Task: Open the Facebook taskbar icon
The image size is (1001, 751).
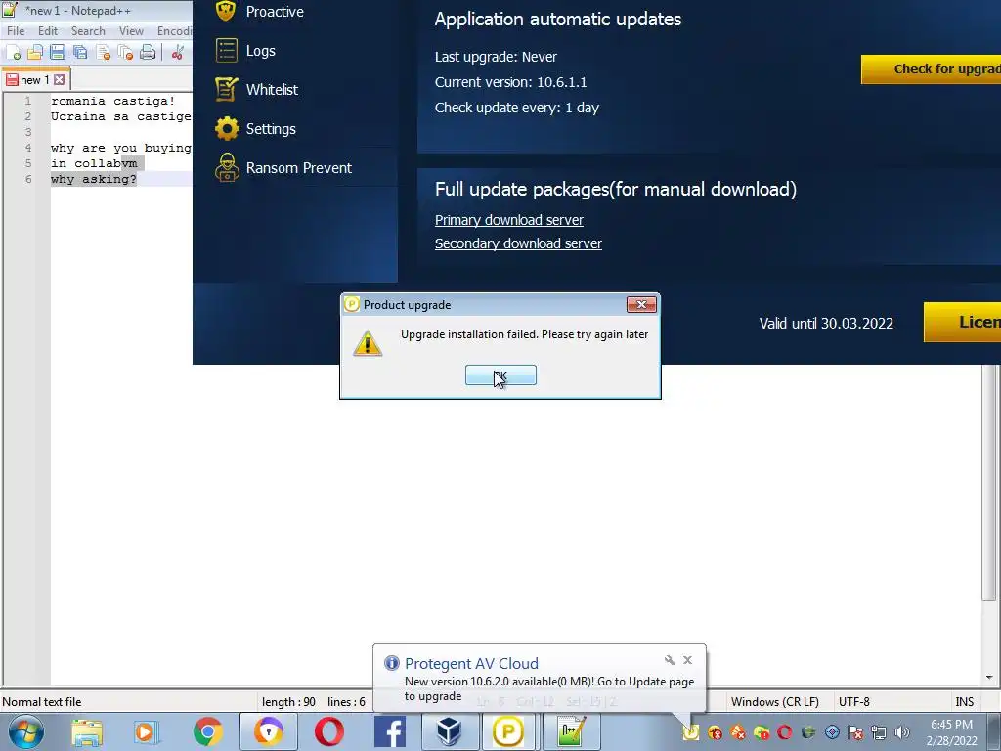Action: [389, 731]
